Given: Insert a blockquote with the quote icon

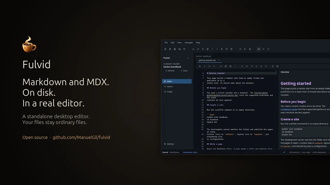Looking at the screenshot, I should point(226,66).
